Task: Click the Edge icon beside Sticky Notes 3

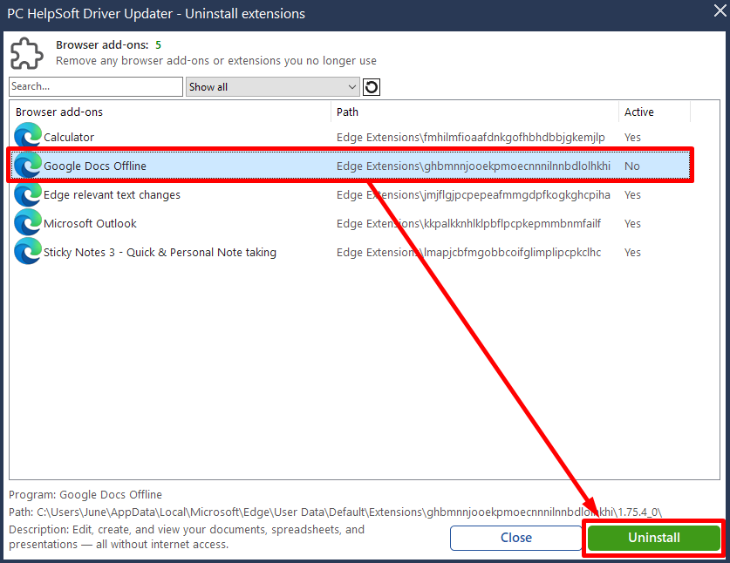Action: [x=28, y=252]
